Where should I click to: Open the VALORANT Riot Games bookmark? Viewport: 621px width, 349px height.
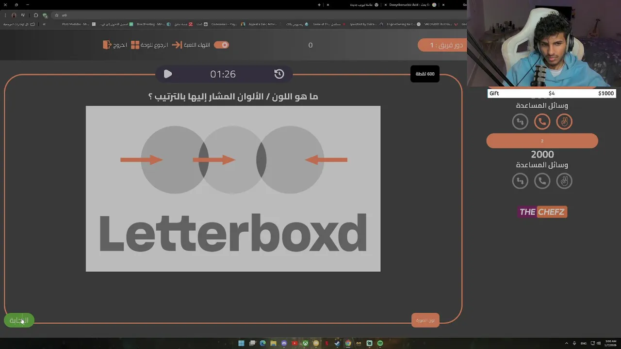(x=441, y=24)
